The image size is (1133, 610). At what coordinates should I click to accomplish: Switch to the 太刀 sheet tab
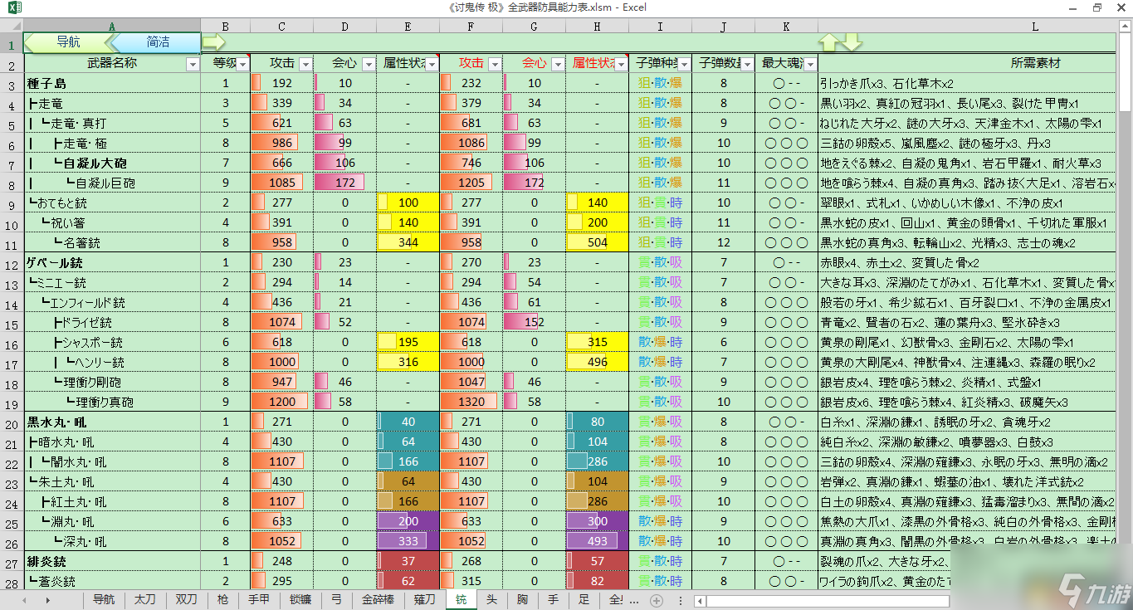pos(145,600)
